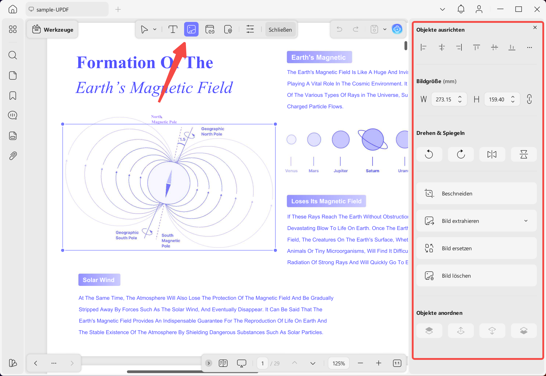Flip image vertically
Viewport: 546px width, 376px height.
point(524,154)
